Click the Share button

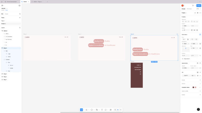[x=199, y=5]
